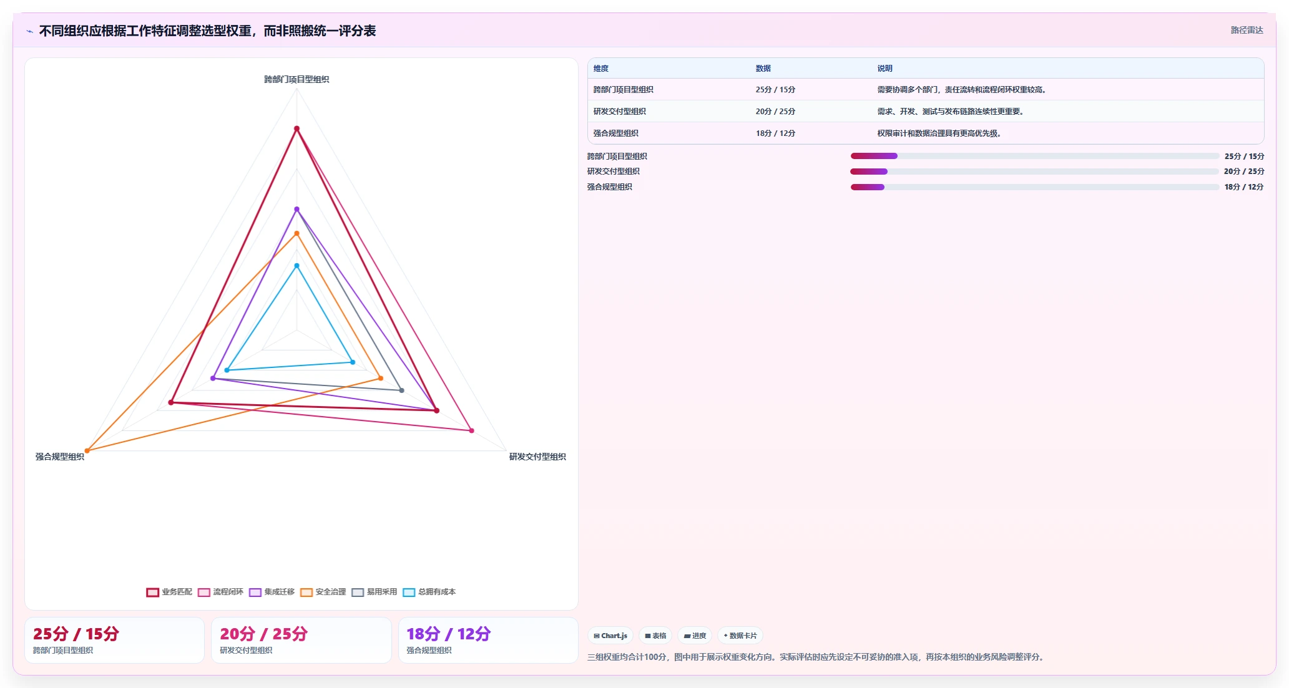
Task: Select the 强合规型组织 cell in the table
Action: pyautogui.click(x=615, y=133)
